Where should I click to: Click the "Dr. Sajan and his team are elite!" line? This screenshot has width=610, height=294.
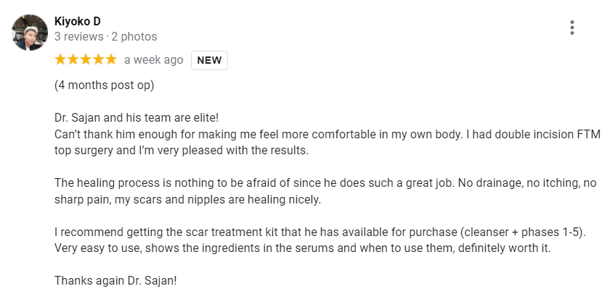click(x=137, y=117)
